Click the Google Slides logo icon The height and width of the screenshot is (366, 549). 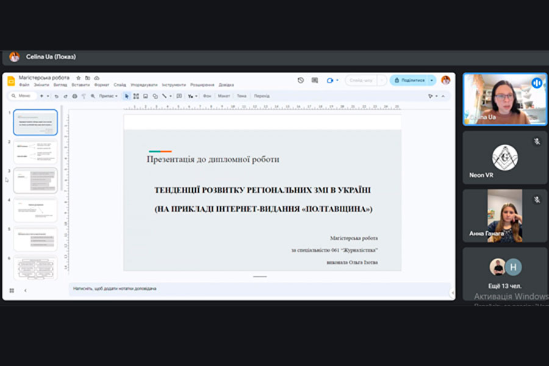click(x=11, y=81)
